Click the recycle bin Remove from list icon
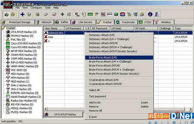 29,14
